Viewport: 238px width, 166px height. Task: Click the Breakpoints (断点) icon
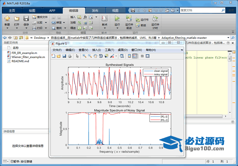coord(105,18)
